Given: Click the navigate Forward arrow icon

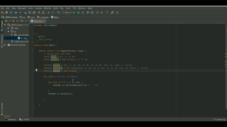Looking at the screenshot, I should click(x=53, y=13).
